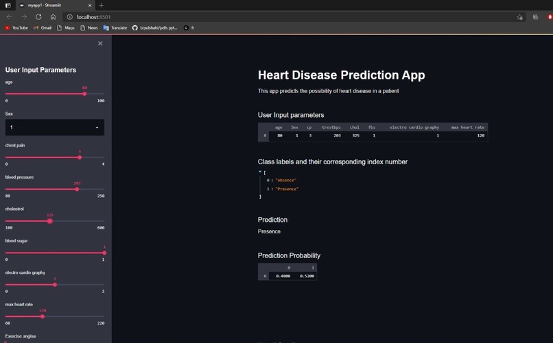Click the chol column header
553x343 pixels.
pyautogui.click(x=355, y=127)
